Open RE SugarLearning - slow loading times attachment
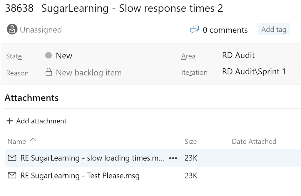This screenshot has height=196, width=301. coord(92,158)
